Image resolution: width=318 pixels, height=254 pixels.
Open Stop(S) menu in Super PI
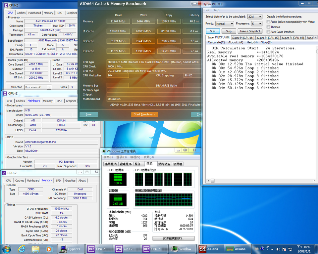[x=266, y=42]
